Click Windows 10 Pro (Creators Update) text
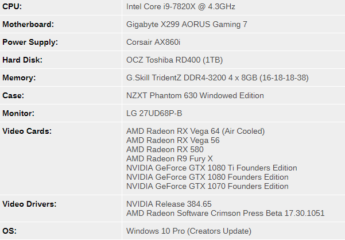Viewport: 345px width, 240px height. 189,231
